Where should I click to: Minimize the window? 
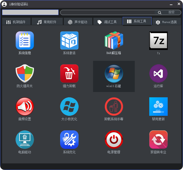click(x=171, y=4)
